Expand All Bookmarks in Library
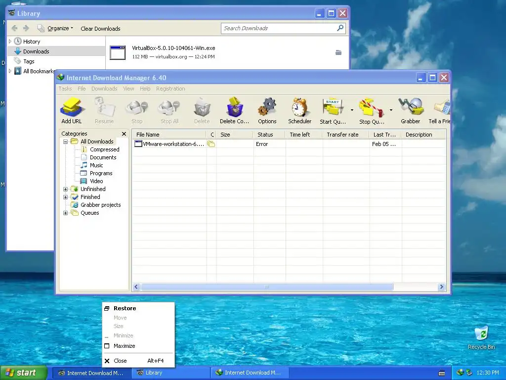506x380 pixels. (x=10, y=71)
